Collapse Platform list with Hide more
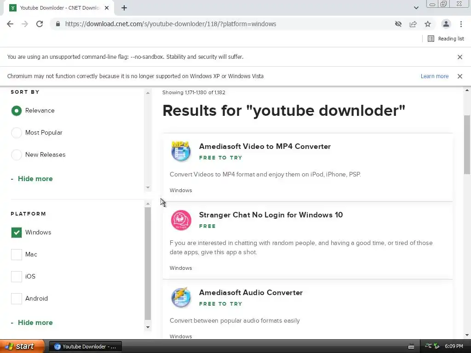This screenshot has width=471, height=353. (35, 322)
